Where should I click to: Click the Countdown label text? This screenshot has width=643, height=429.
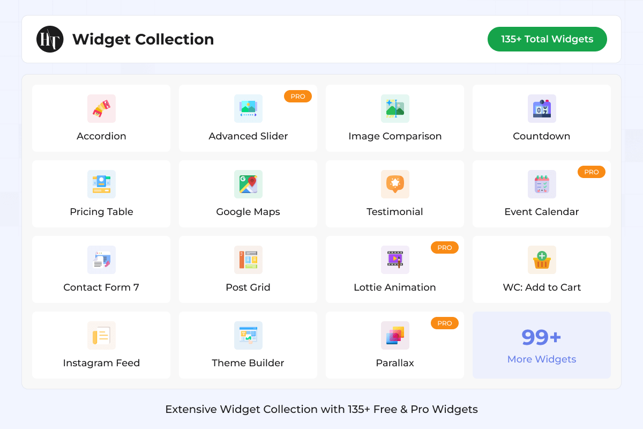pyautogui.click(x=542, y=136)
